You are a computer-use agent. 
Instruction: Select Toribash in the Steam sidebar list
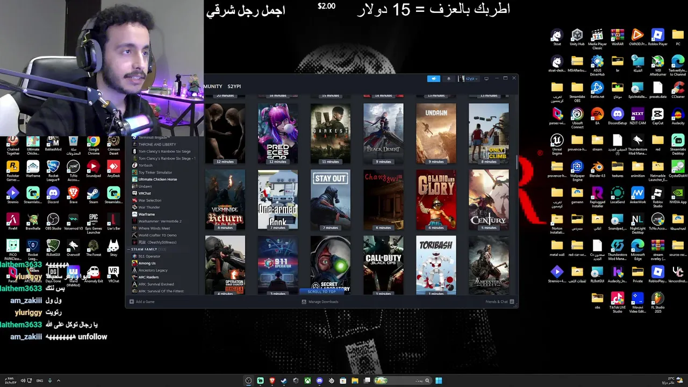[x=145, y=165]
